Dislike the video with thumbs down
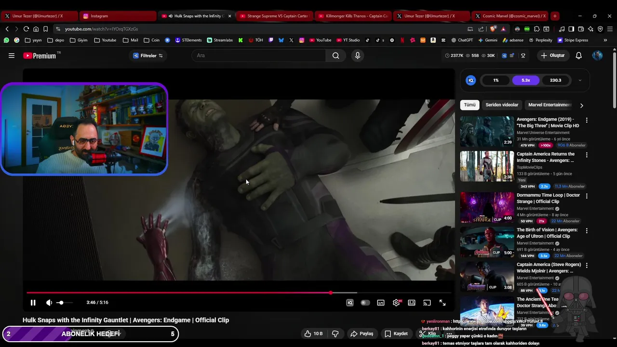 [335, 334]
